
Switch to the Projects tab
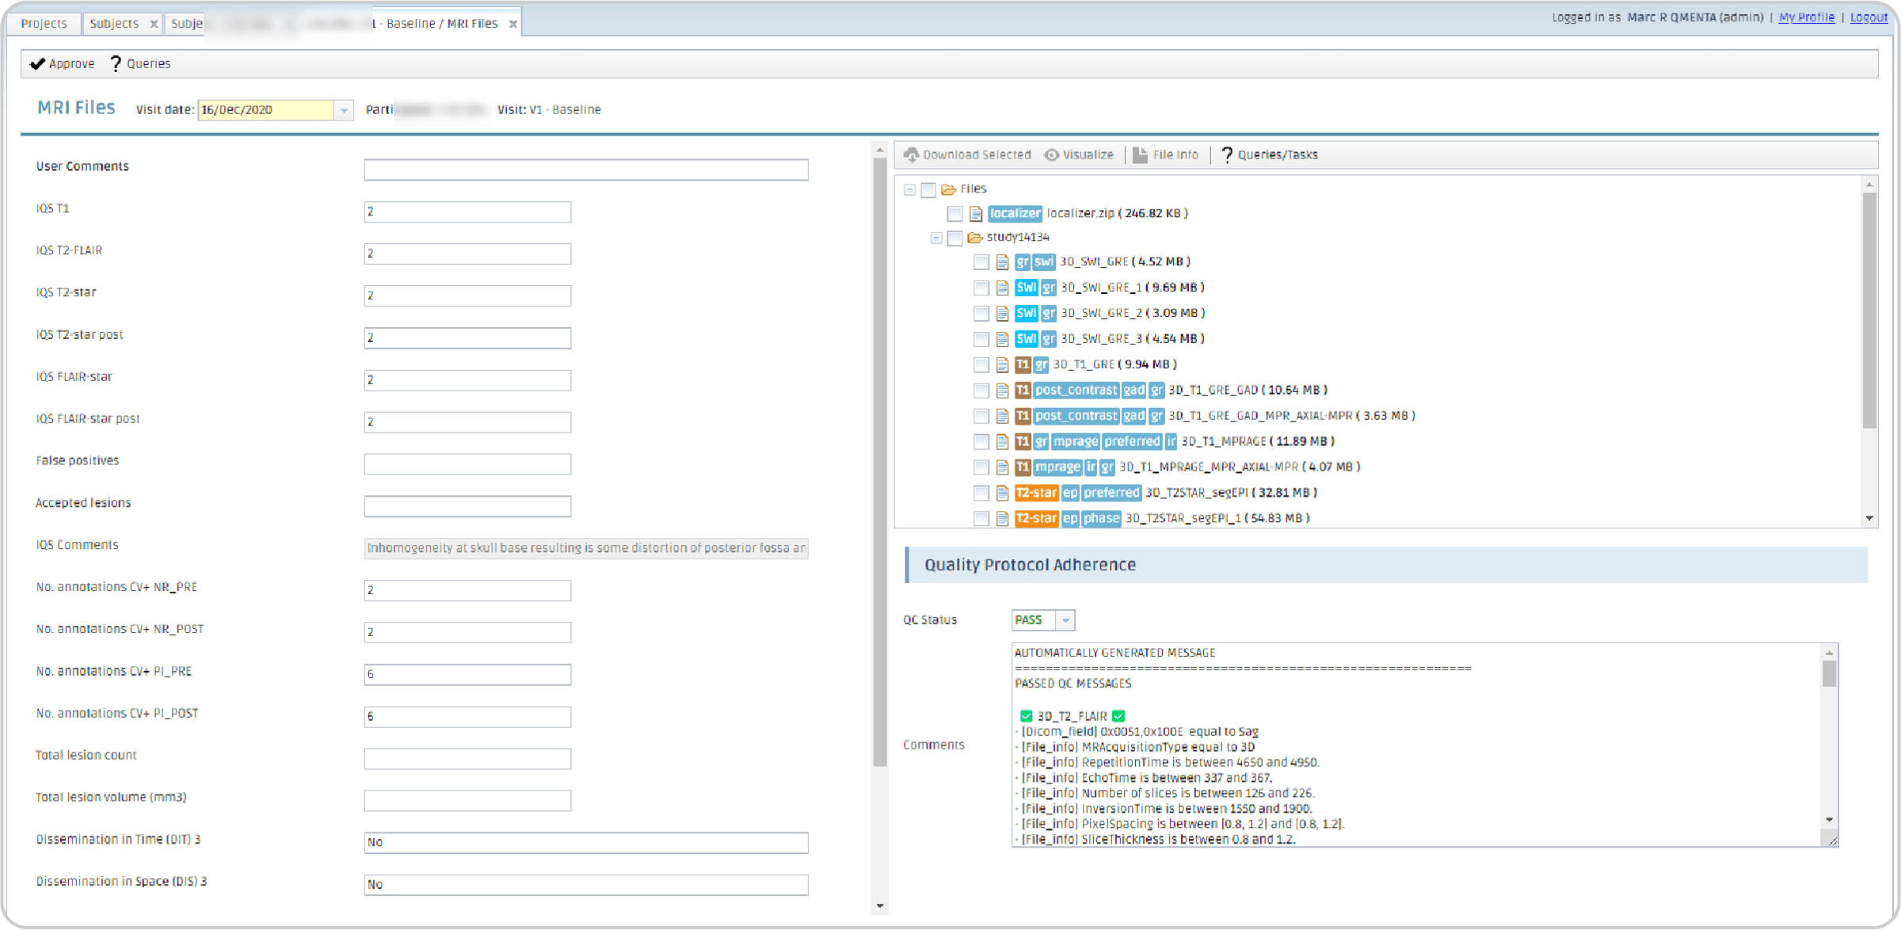[x=44, y=23]
